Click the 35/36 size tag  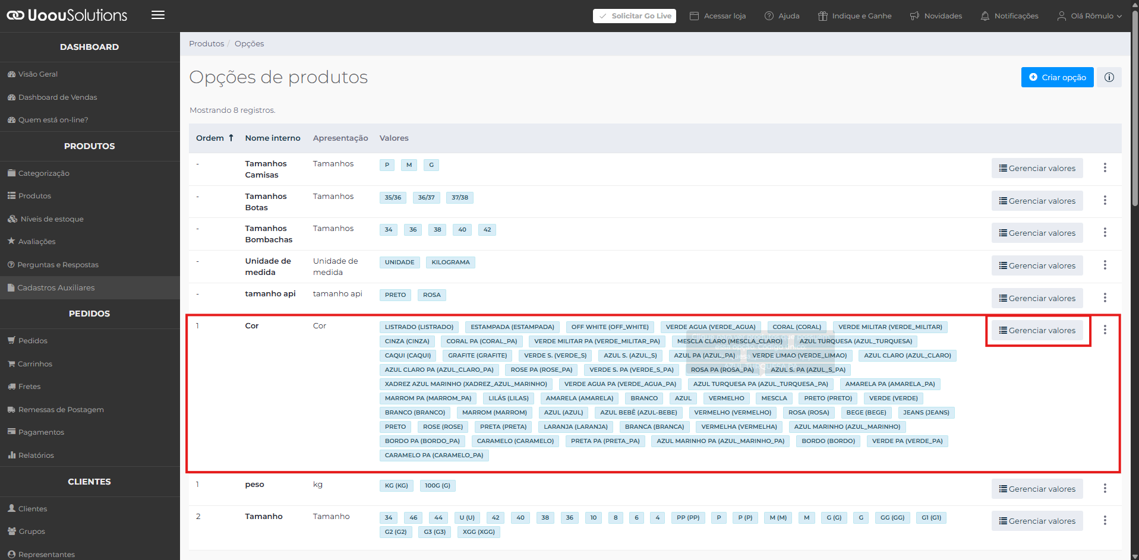point(393,198)
